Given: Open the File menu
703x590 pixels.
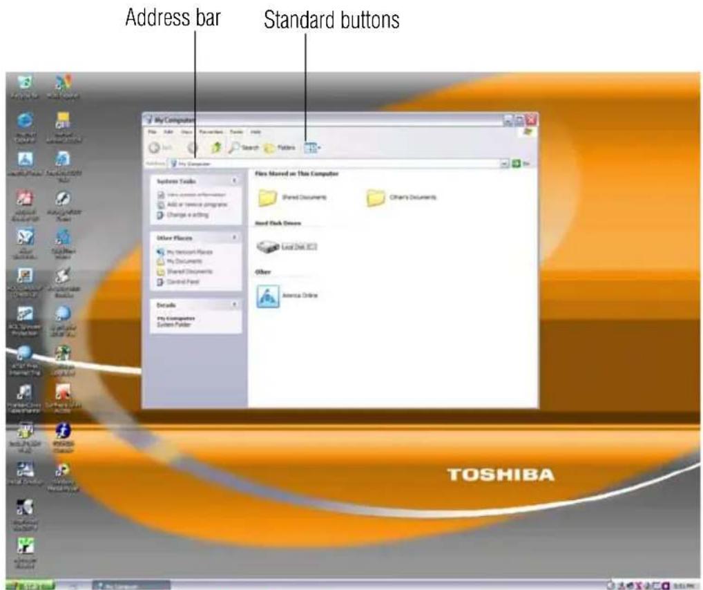Looking at the screenshot, I should coord(153,132).
